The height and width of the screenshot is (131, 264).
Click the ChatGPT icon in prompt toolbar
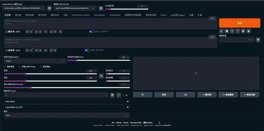tap(60, 31)
